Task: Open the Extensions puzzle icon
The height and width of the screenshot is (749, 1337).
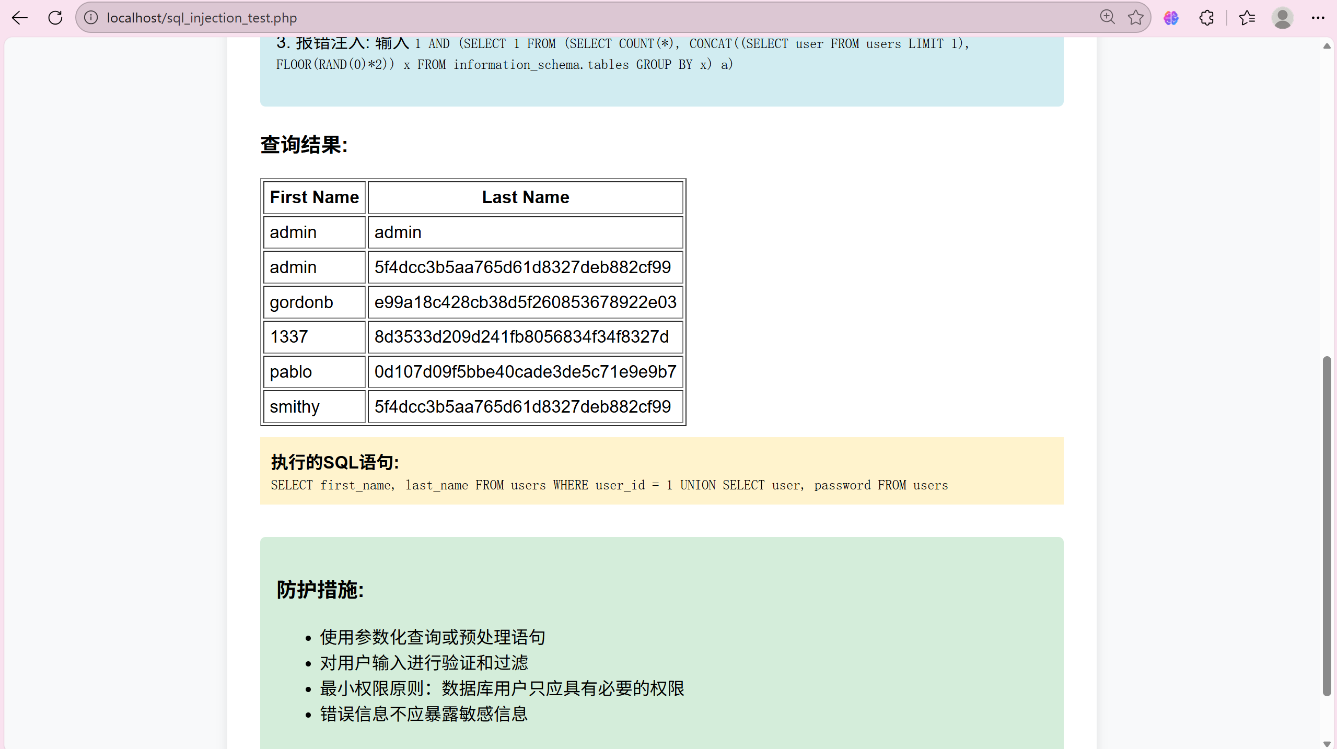Action: point(1206,18)
